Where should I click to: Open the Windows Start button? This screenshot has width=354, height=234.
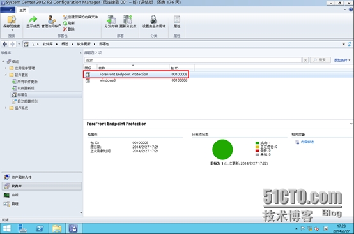click(6, 228)
